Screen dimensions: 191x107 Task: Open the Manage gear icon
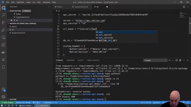tap(3, 97)
